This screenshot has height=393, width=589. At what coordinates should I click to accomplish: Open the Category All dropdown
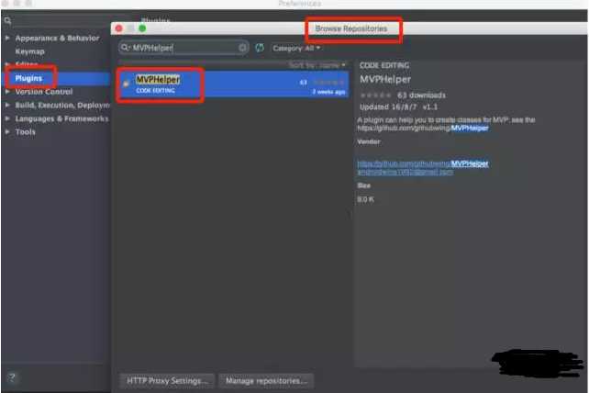pyautogui.click(x=296, y=48)
